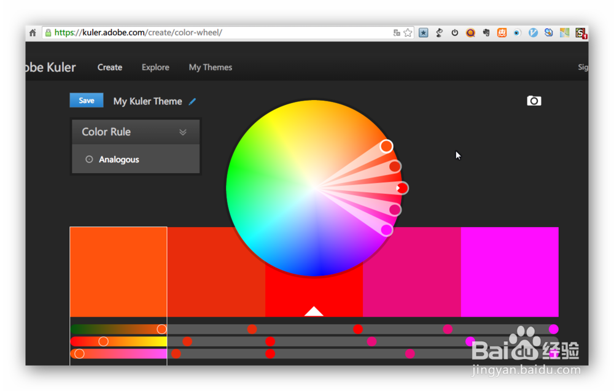The height and width of the screenshot is (391, 614).
Task: Expand the Color Rule dropdown chevron
Action: [x=183, y=132]
